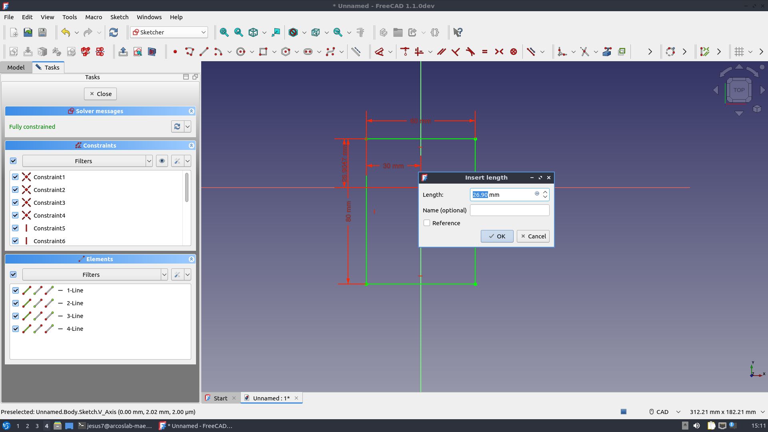
Task: Toggle the Constraints filter checkbox
Action: click(13, 161)
